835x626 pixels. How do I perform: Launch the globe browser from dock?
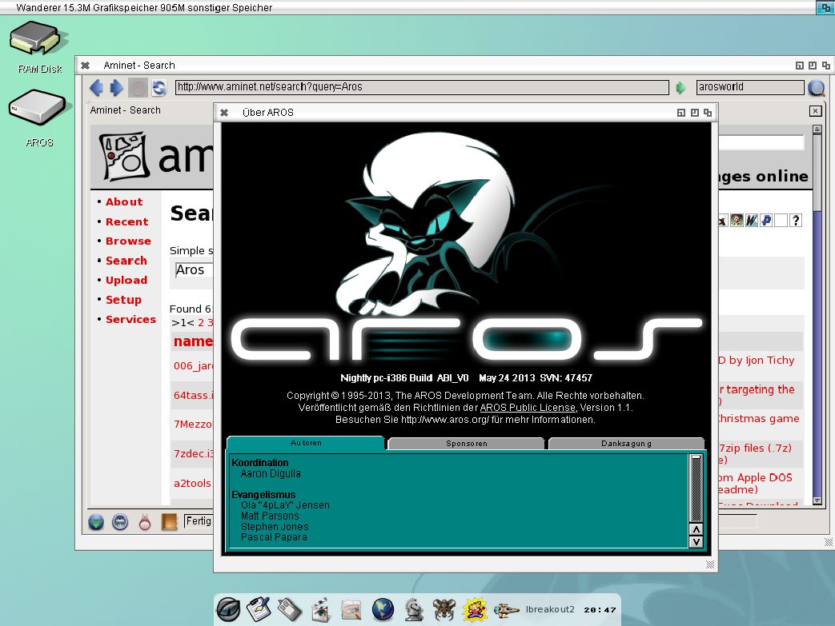[383, 610]
